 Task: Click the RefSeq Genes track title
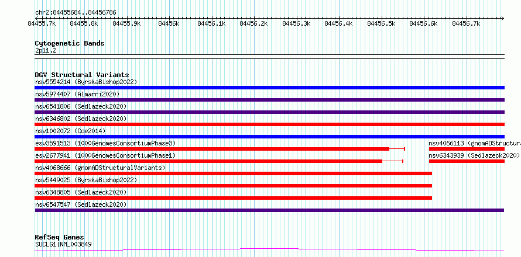60,238
